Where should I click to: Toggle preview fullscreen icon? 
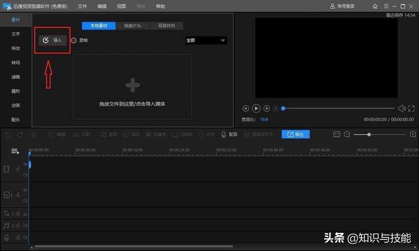tap(411, 108)
